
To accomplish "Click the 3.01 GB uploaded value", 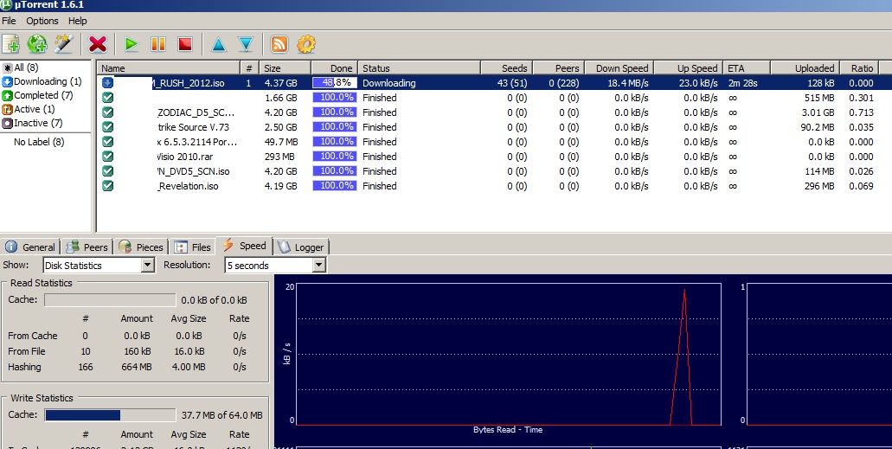I will click(818, 112).
